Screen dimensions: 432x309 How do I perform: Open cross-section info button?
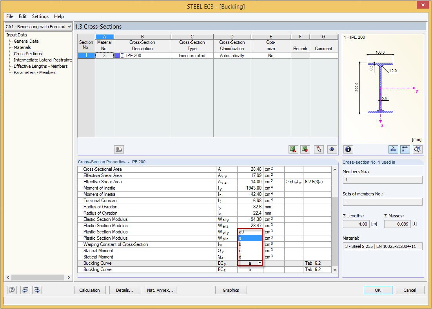[348, 149]
